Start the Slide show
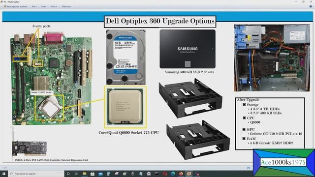 tap(66, 6)
